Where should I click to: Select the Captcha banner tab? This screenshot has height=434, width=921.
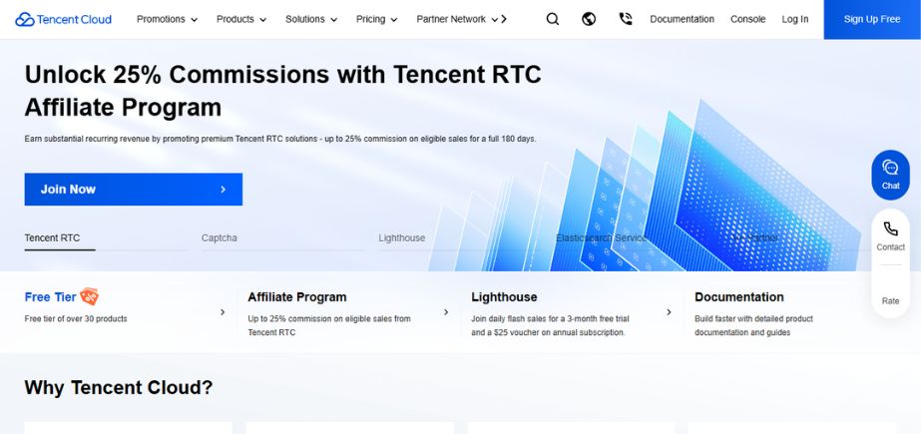220,237
